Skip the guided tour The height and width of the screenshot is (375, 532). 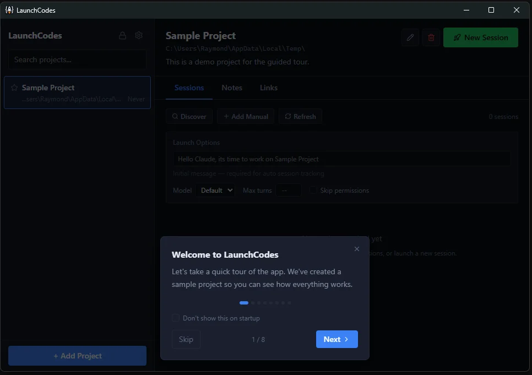pos(186,339)
